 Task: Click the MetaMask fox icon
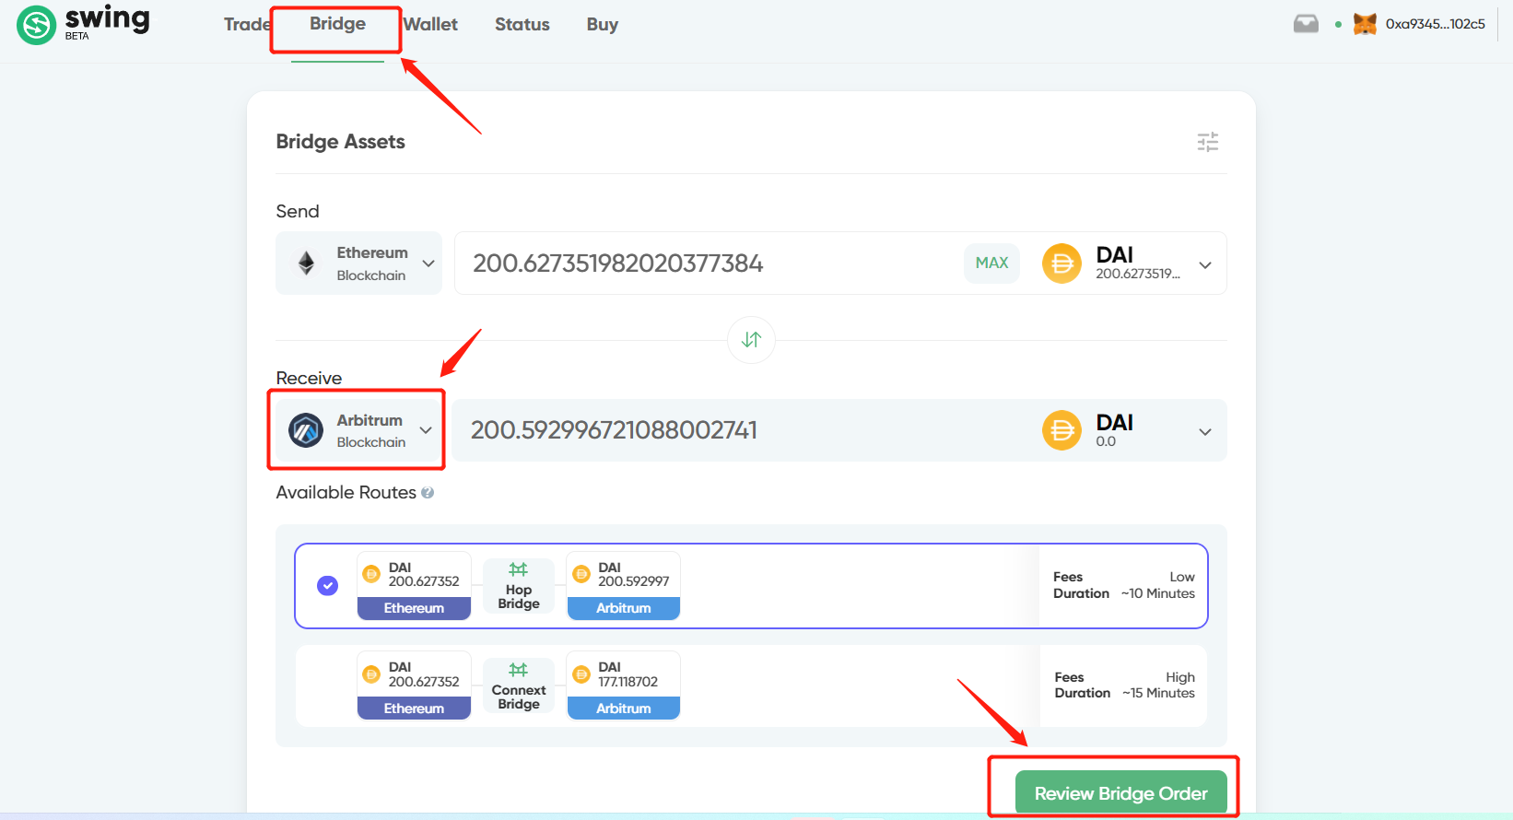coord(1365,24)
